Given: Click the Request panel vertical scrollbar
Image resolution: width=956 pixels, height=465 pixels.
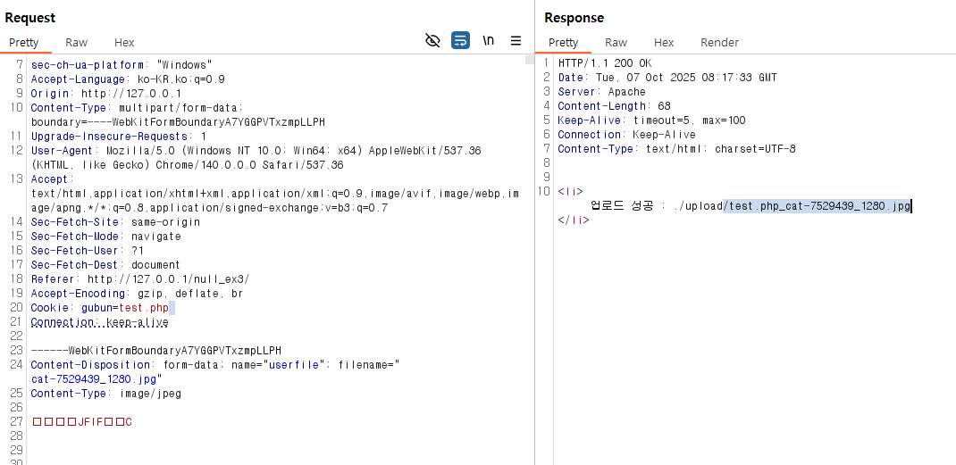Looking at the screenshot, I should (x=529, y=179).
